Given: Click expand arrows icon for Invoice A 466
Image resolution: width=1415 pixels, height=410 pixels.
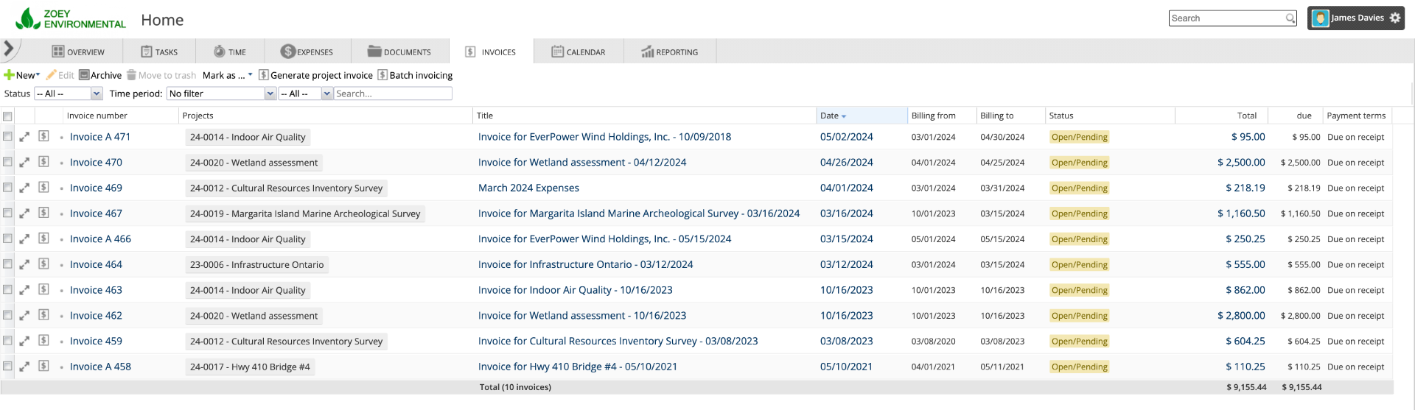Looking at the screenshot, I should tap(24, 239).
